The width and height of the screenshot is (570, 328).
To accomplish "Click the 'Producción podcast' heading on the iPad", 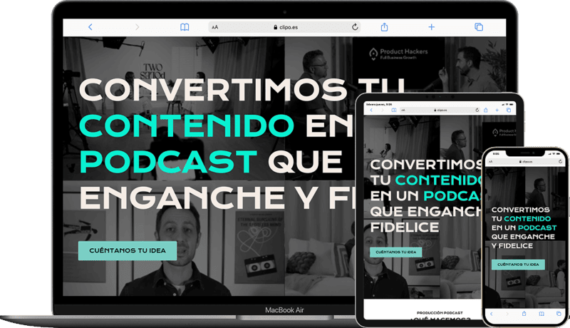I will [440, 313].
